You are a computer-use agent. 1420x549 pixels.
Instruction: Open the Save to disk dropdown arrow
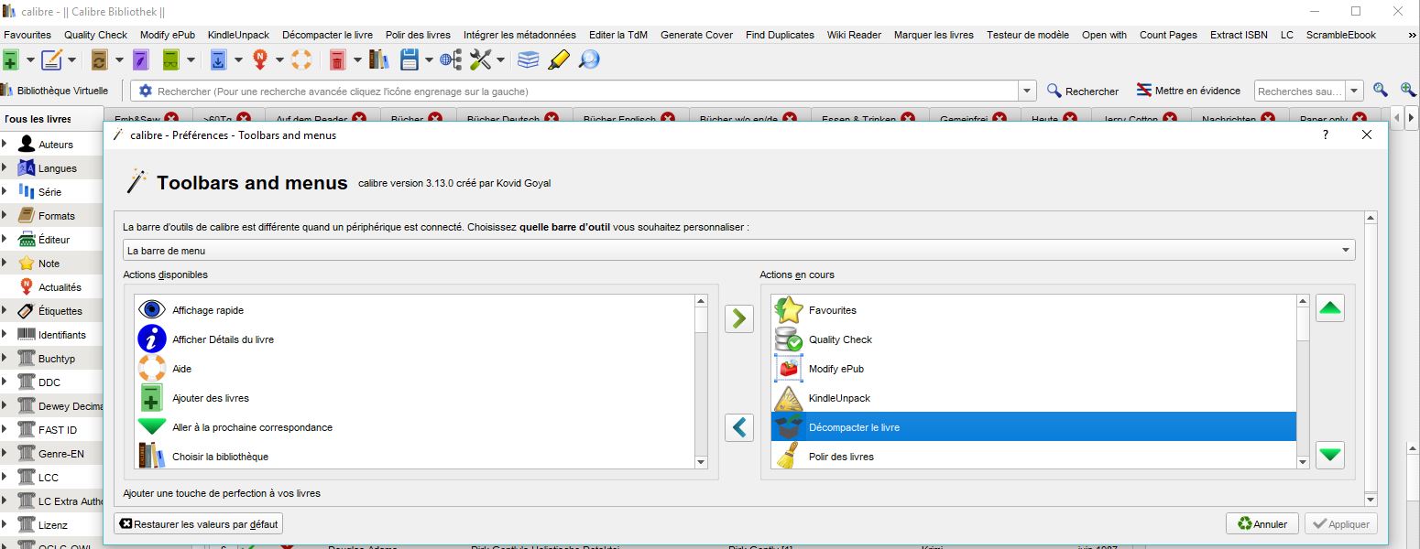(x=429, y=60)
